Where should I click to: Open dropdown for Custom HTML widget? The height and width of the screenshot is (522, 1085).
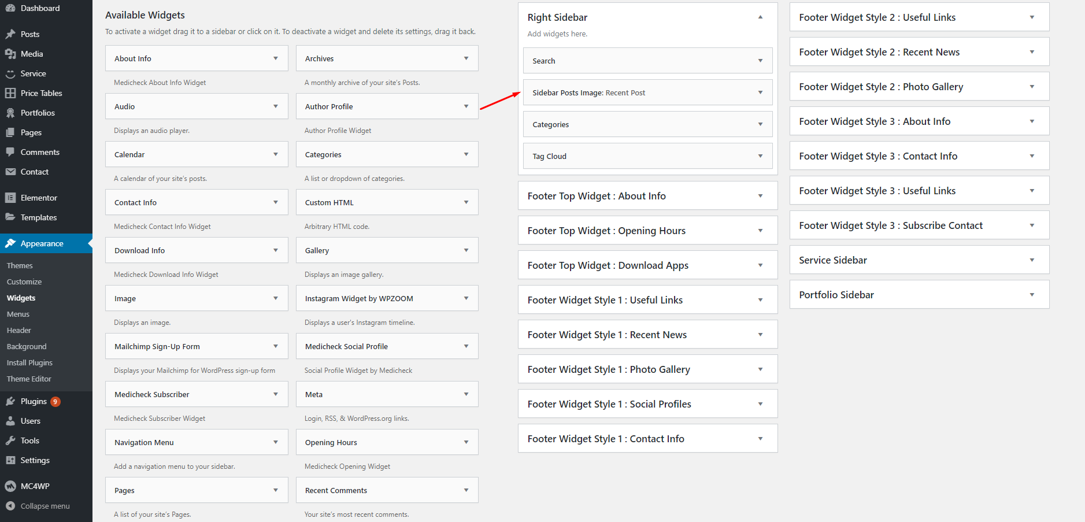point(466,202)
